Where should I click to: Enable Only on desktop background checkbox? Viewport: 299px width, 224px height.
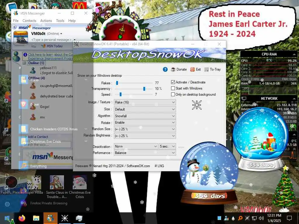173,94
